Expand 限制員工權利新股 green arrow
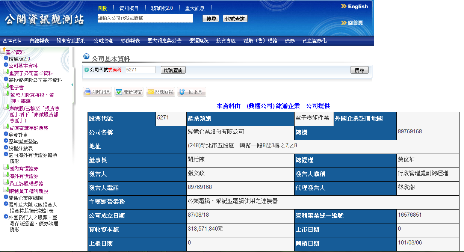Image resolution: width=464 pixels, height=252 pixels. (7, 190)
